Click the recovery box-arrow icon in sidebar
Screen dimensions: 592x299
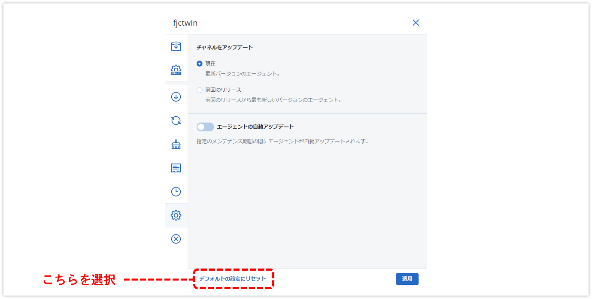(176, 46)
